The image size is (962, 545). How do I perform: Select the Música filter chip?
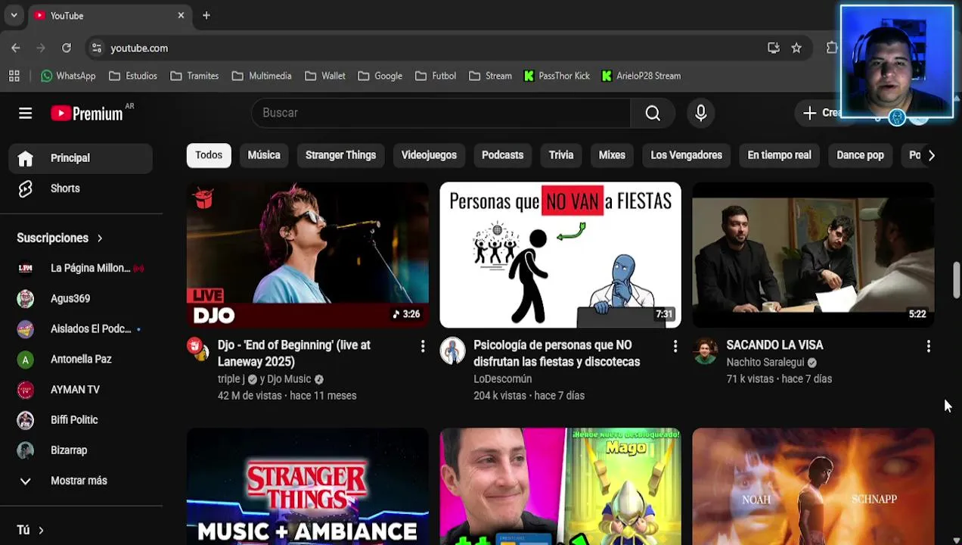pyautogui.click(x=264, y=155)
